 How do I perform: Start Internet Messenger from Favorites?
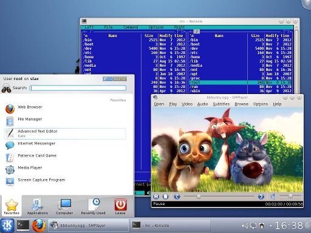pos(65,145)
